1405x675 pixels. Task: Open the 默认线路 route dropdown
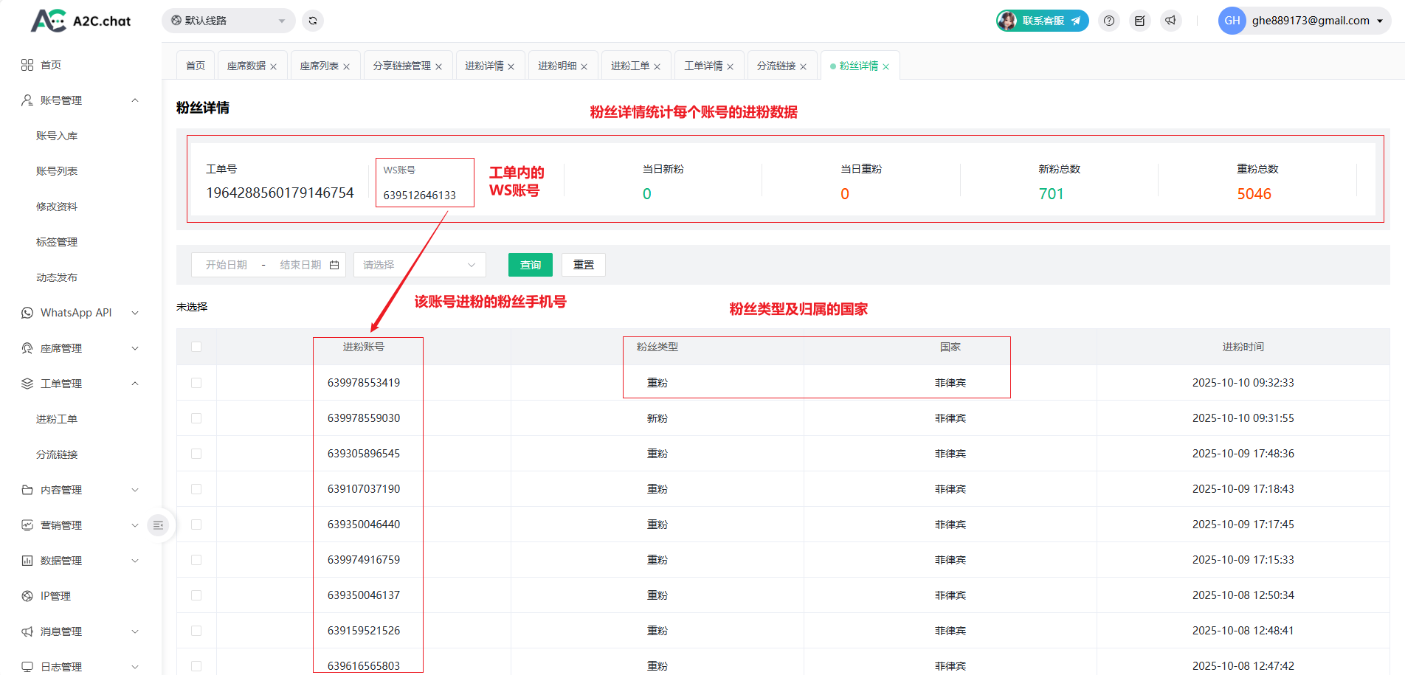228,21
